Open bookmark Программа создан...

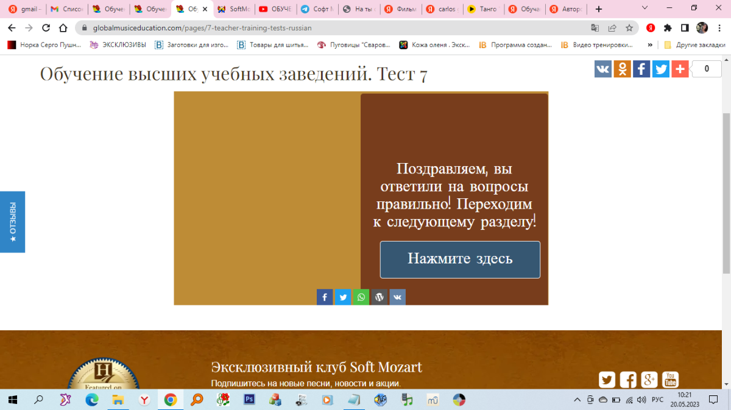click(x=515, y=45)
